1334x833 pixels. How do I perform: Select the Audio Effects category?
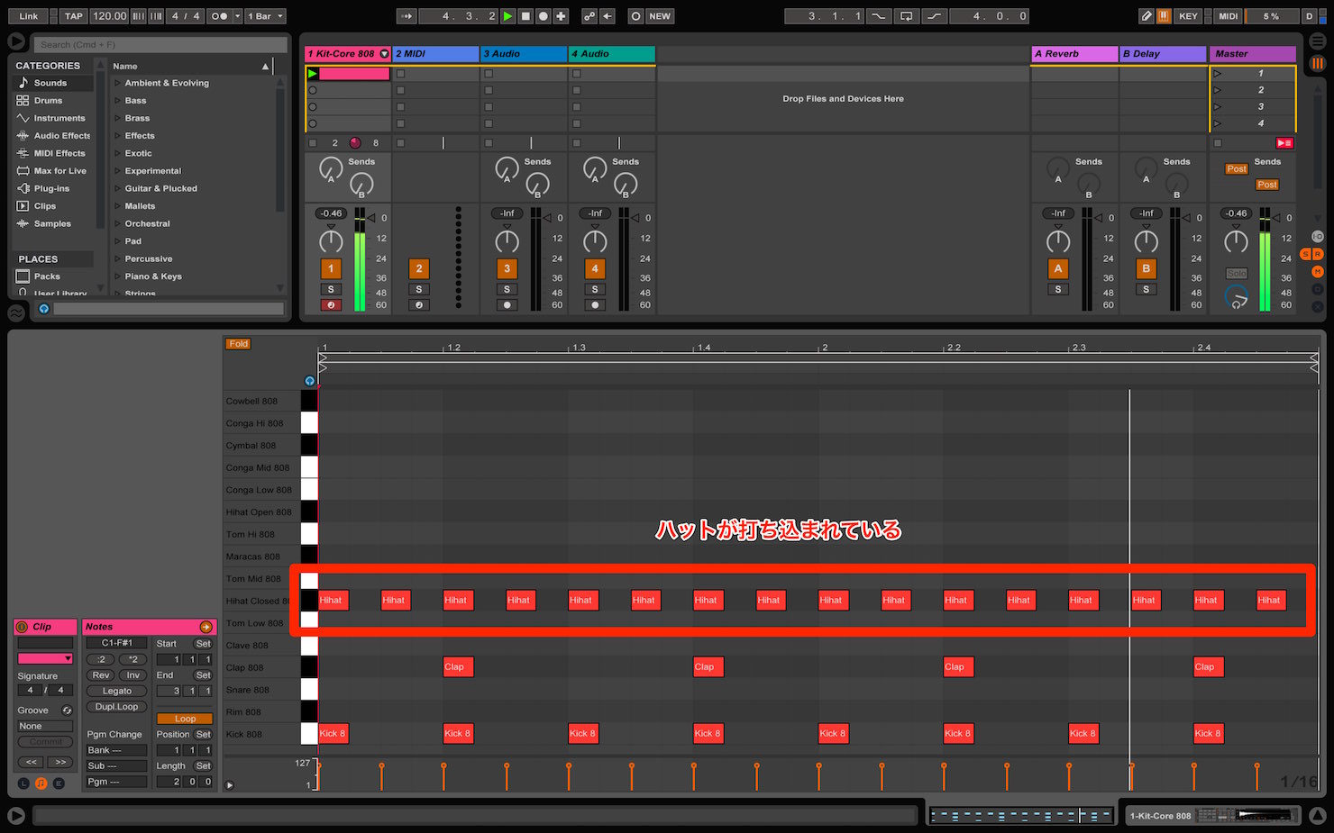[61, 136]
